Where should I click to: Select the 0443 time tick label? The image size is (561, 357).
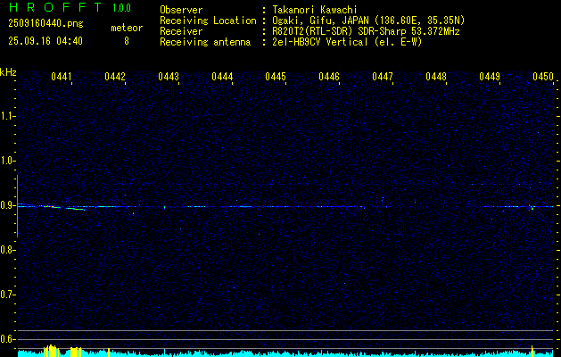(169, 78)
